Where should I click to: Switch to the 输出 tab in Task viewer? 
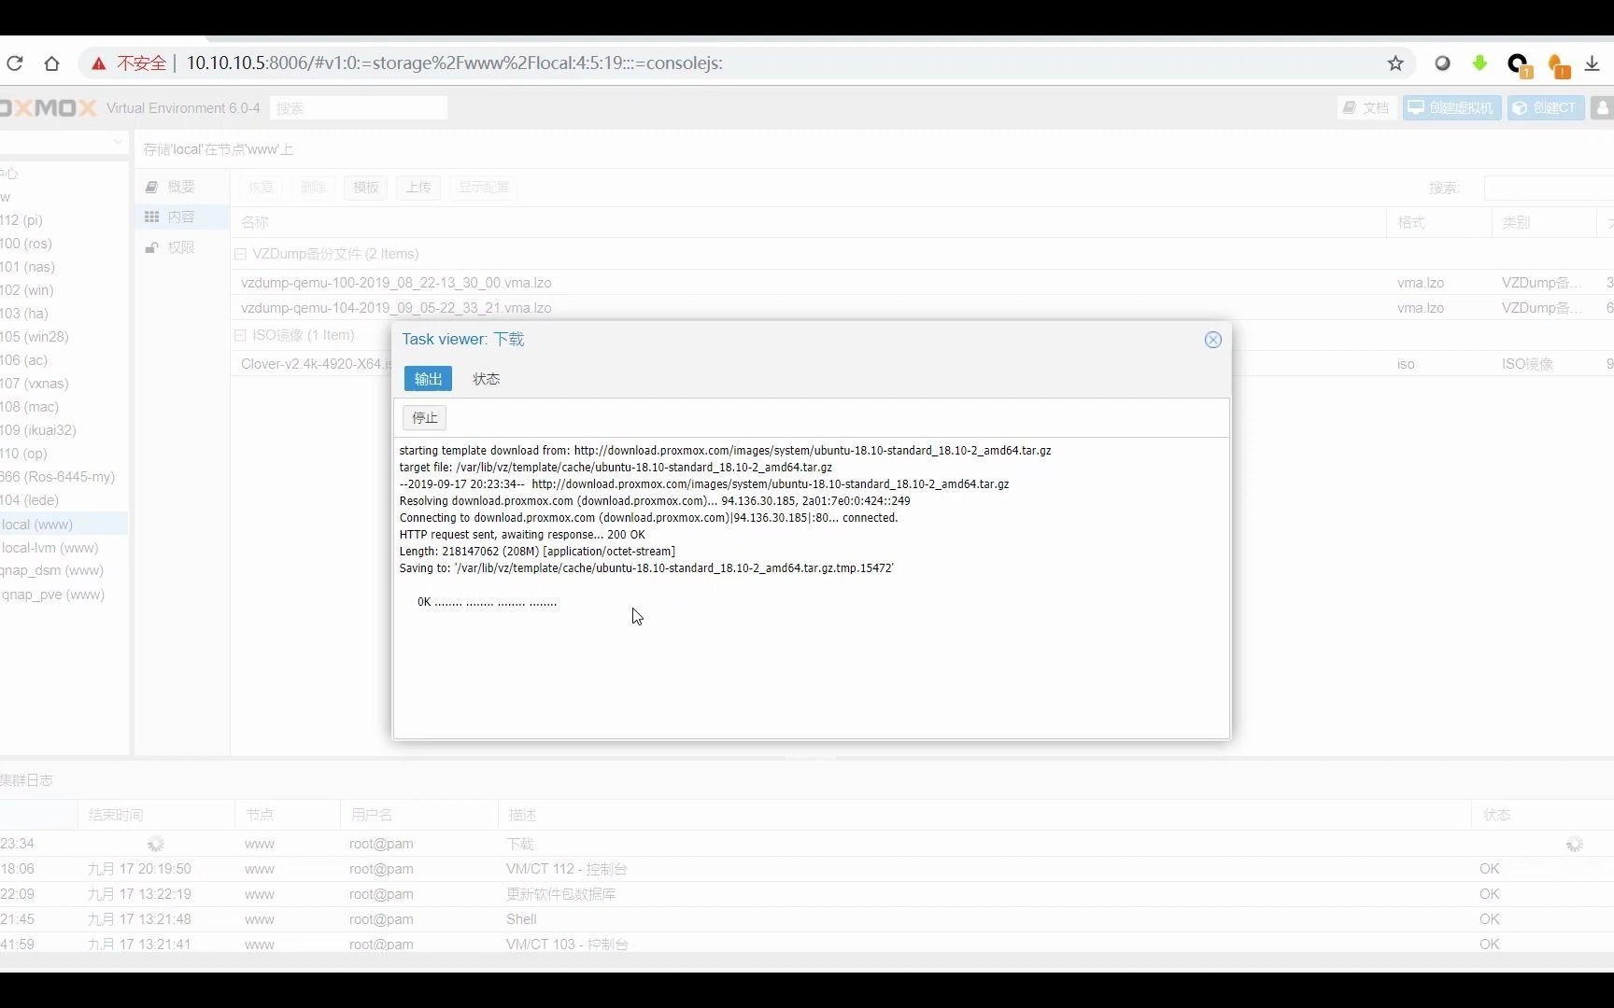[x=428, y=379]
